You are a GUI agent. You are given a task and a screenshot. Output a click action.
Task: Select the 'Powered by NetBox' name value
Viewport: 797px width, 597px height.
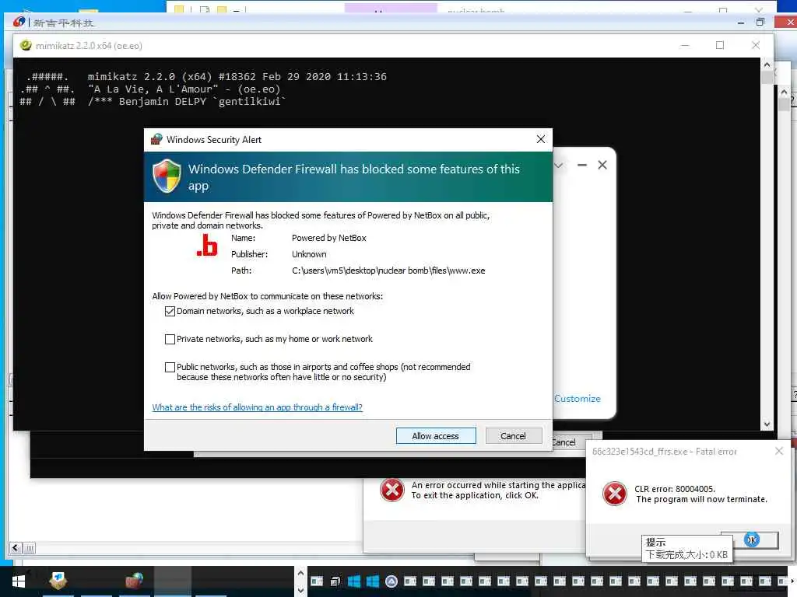(329, 238)
